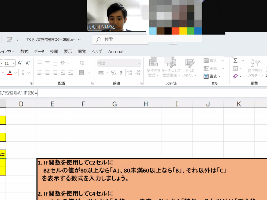Screen dimensions: 267x200
Task: Toggle middle vertical alignment
Action: (47, 63)
